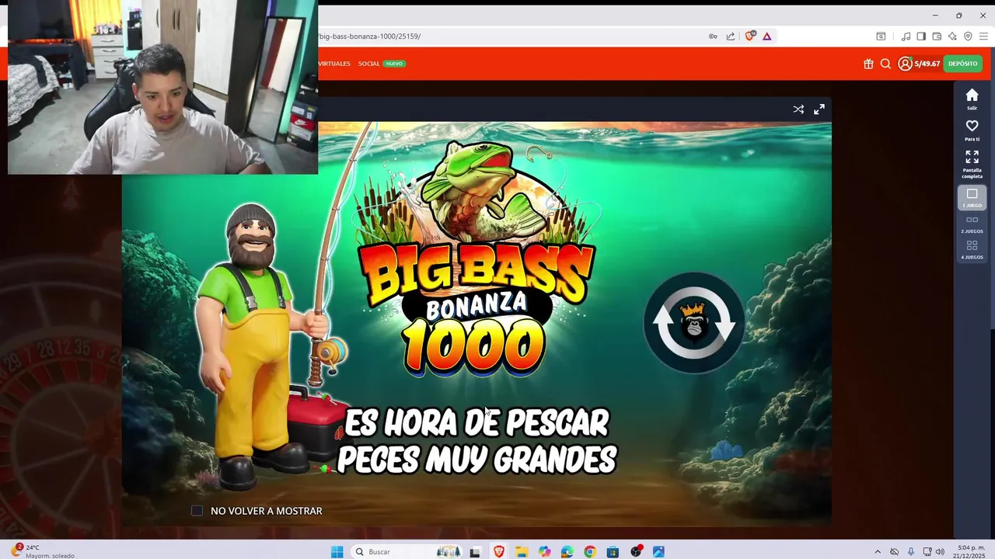The width and height of the screenshot is (995, 559).
Task: Click the shuffle random game icon
Action: 798,109
